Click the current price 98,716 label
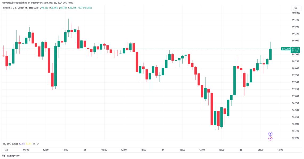This screenshot has width=304, height=159. (295, 49)
